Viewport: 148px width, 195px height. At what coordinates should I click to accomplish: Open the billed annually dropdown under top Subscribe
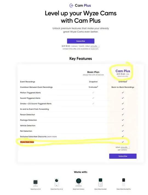coord(95,46)
